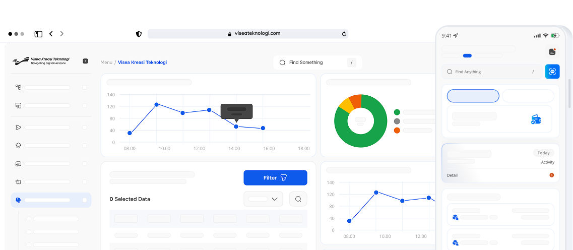Image resolution: width=573 pixels, height=250 pixels.
Task: Go back with browser back chevron
Action: pyautogui.click(x=51, y=34)
